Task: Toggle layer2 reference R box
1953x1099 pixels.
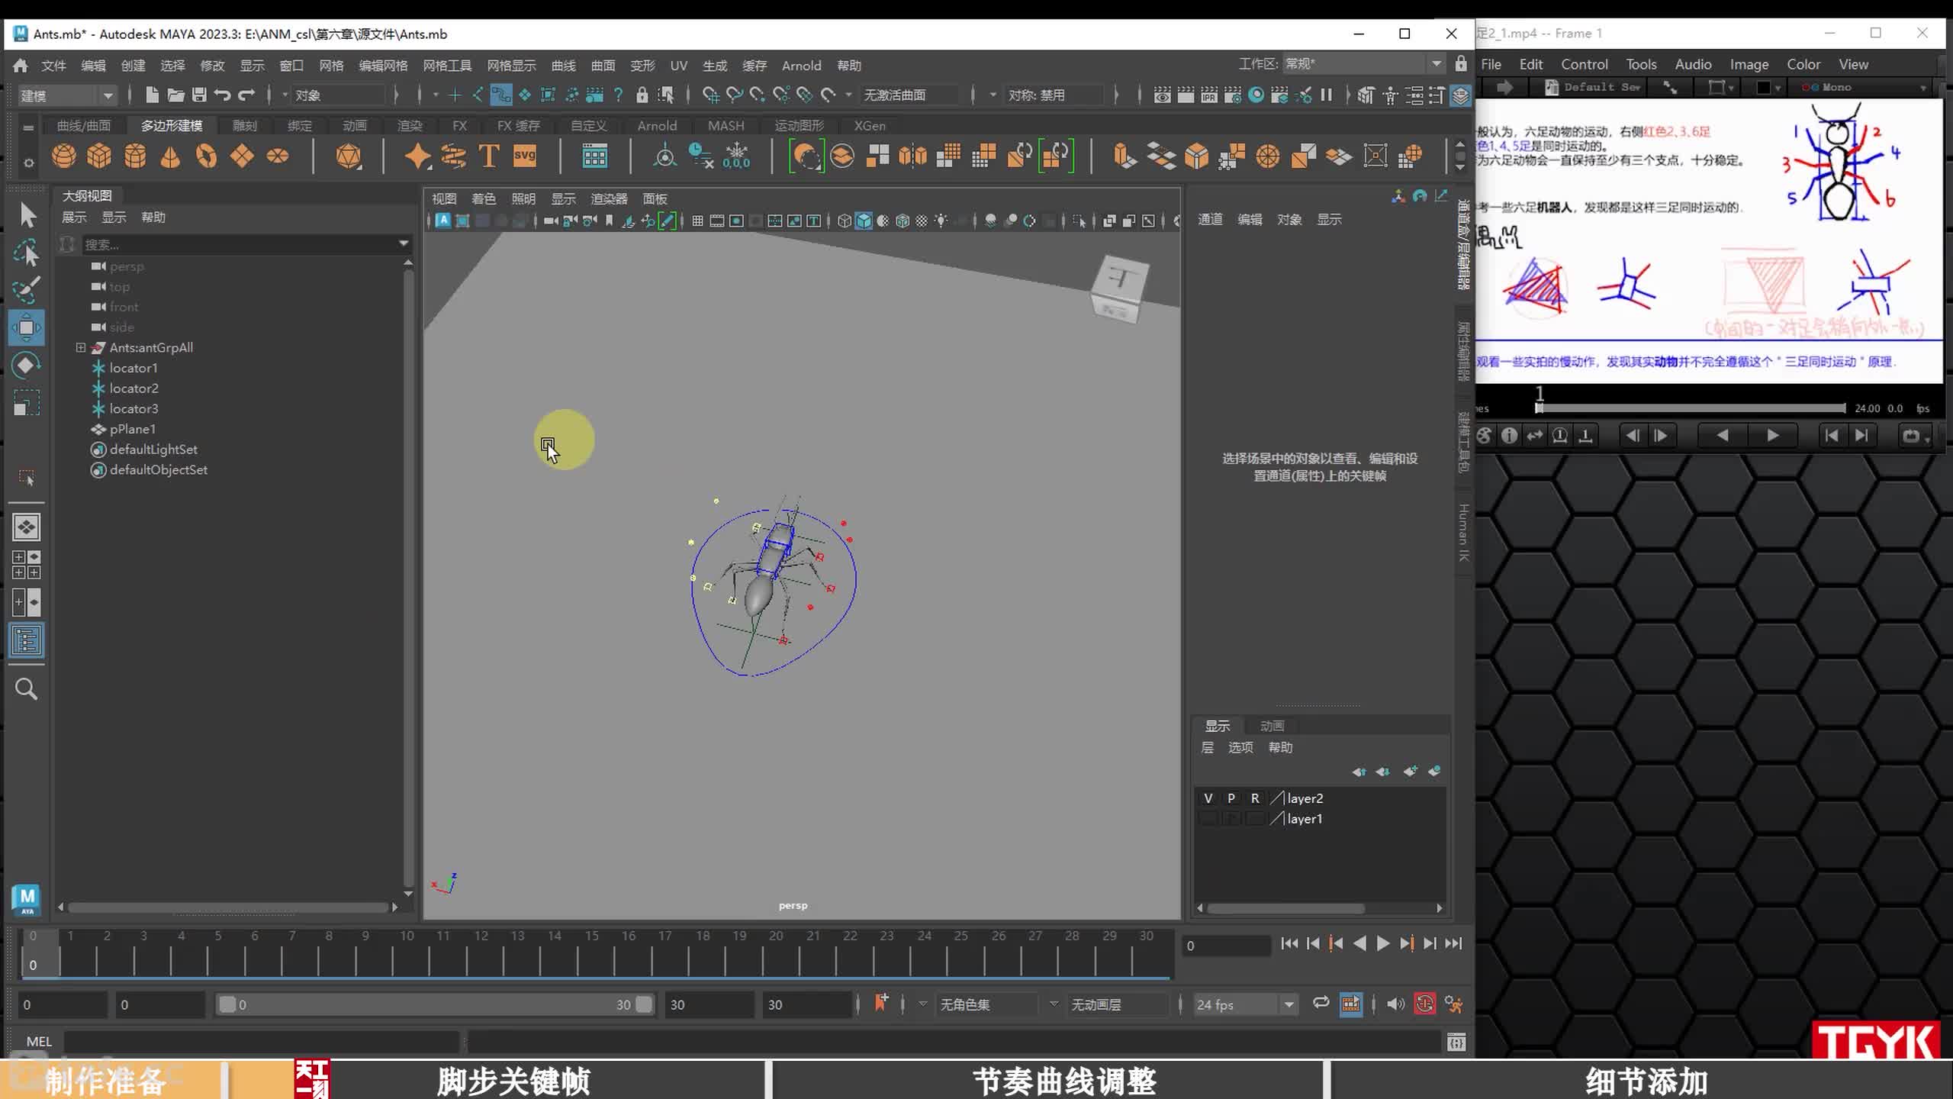Action: (x=1255, y=798)
